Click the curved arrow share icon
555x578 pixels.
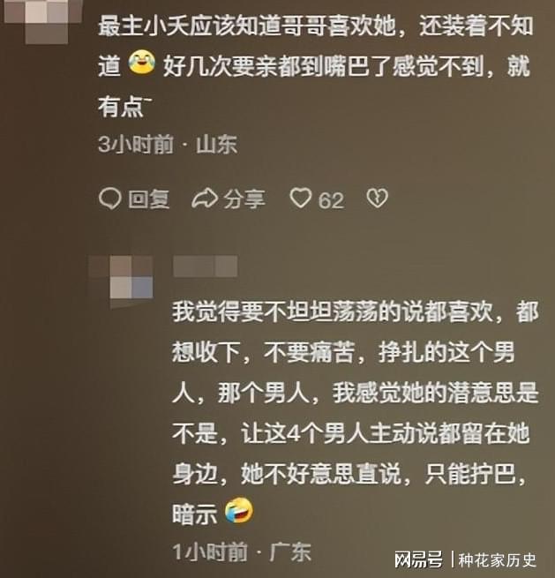205,199
